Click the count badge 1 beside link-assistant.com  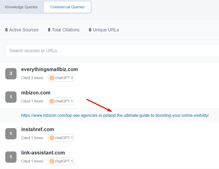pos(11,157)
